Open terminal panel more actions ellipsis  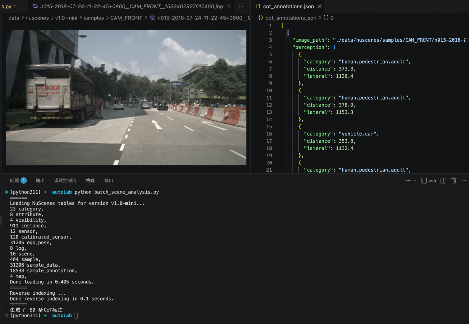click(x=464, y=180)
